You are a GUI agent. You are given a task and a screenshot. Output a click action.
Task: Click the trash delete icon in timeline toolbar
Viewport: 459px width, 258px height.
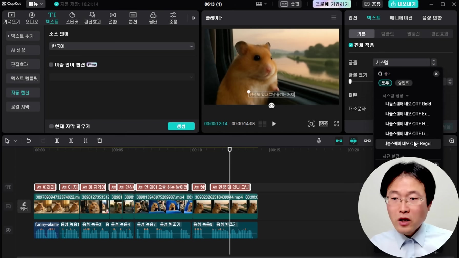click(100, 141)
